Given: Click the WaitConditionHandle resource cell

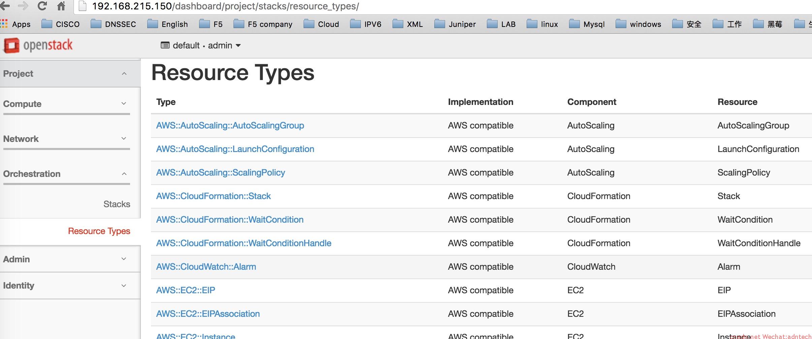Looking at the screenshot, I should 759,243.
